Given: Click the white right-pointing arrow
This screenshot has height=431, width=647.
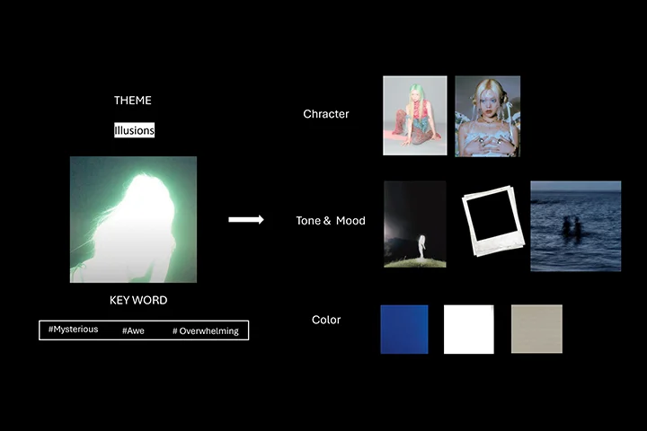Looking at the screenshot, I should click(246, 219).
